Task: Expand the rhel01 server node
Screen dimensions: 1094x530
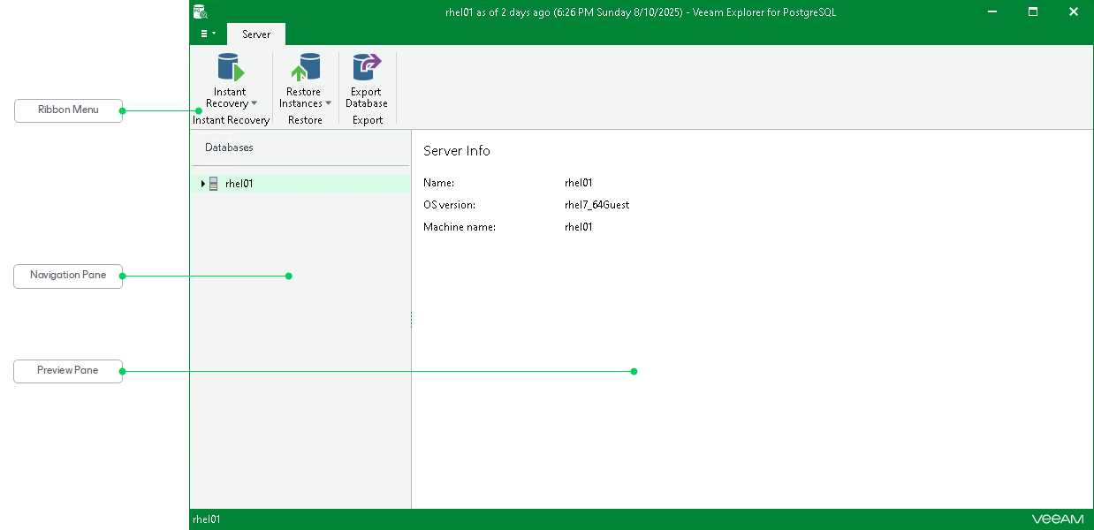Action: pos(201,183)
